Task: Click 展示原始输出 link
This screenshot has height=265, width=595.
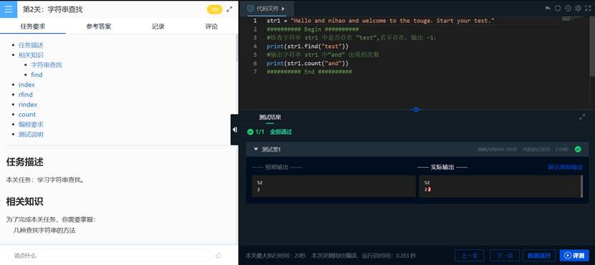Action: [x=565, y=167]
